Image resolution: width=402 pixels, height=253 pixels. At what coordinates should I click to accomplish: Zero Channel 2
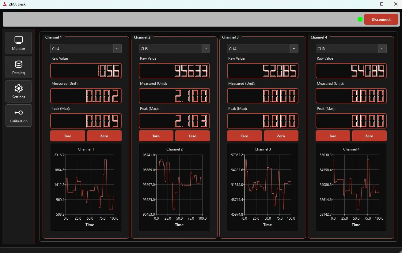click(x=192, y=136)
